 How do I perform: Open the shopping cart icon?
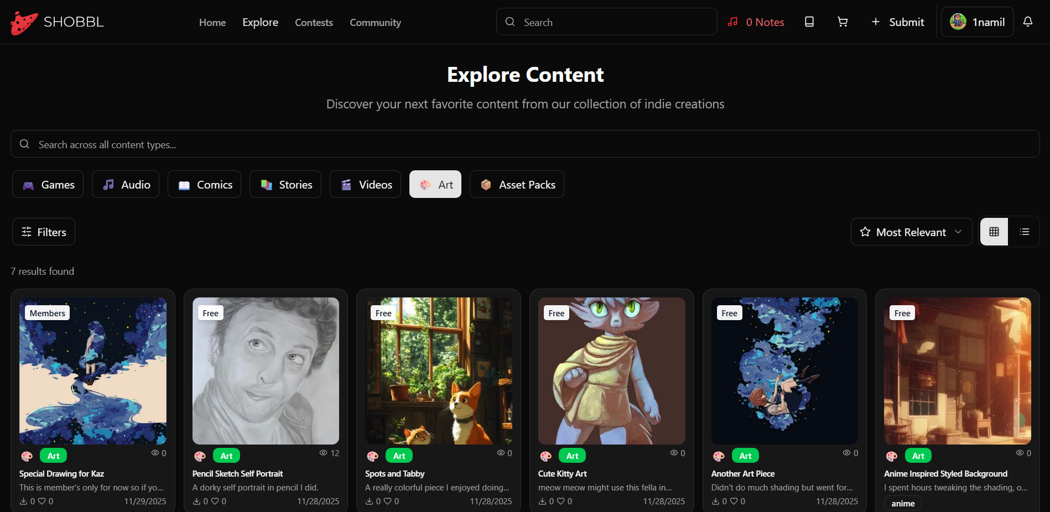842,22
